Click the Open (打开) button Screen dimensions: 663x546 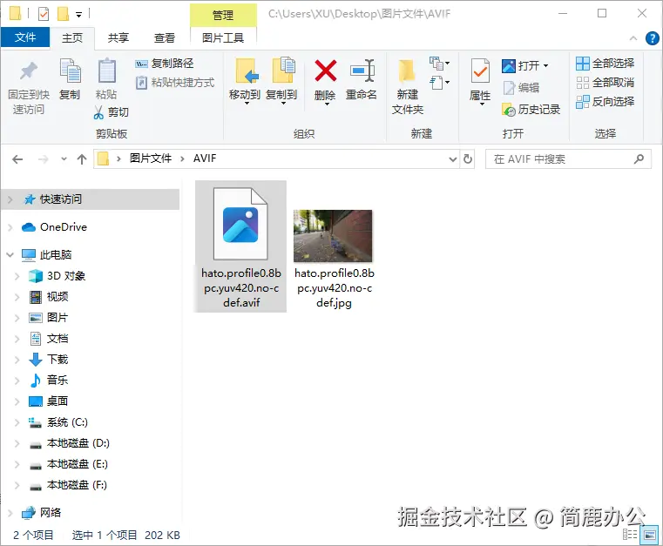coord(521,65)
